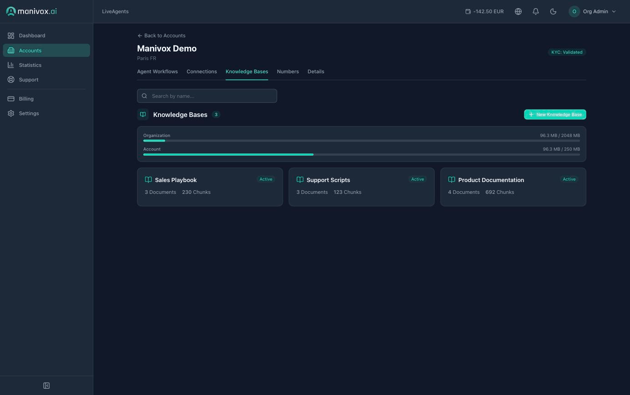Click the Statistics bar chart icon
This screenshot has width=630, height=395.
[11, 65]
